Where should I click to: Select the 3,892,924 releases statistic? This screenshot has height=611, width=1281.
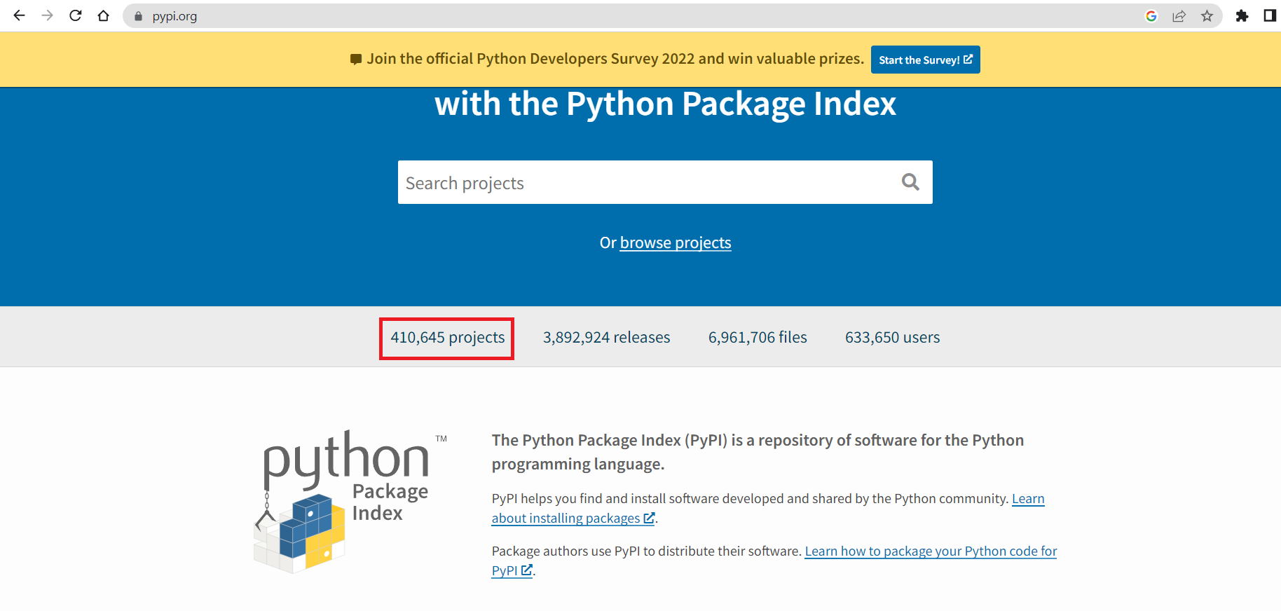(607, 338)
